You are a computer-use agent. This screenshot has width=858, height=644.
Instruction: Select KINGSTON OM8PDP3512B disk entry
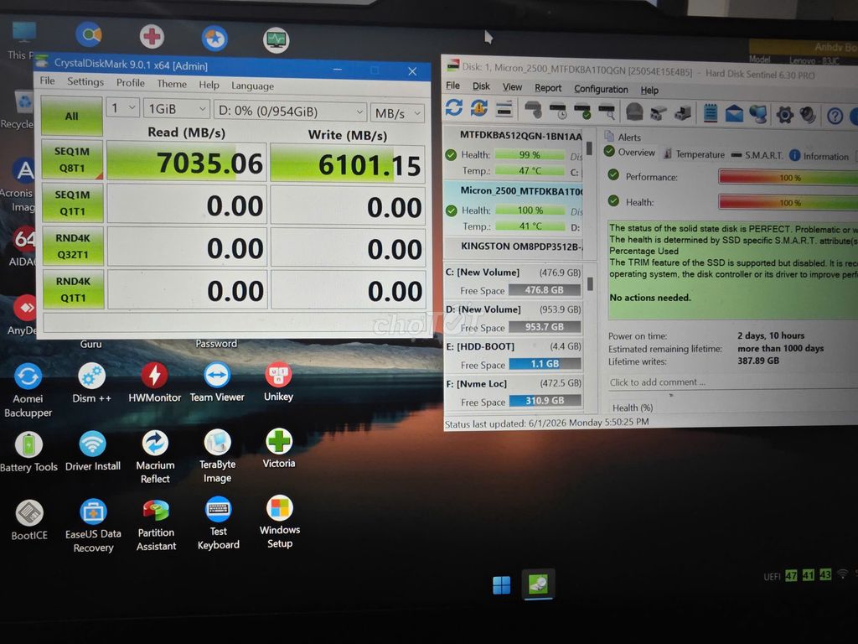[x=514, y=246]
